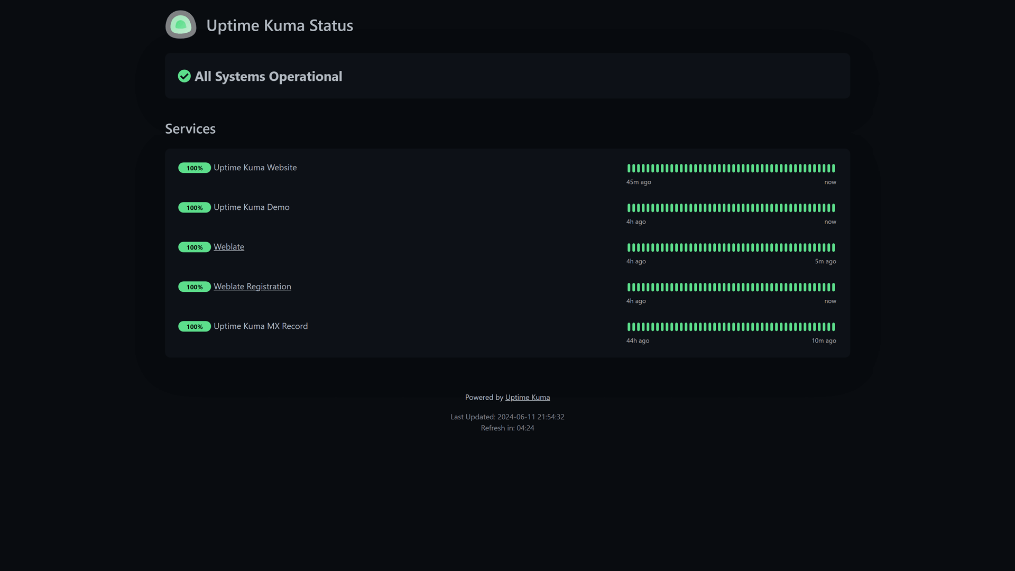Click the Last Updated timestamp
The image size is (1015, 571).
coord(507,417)
